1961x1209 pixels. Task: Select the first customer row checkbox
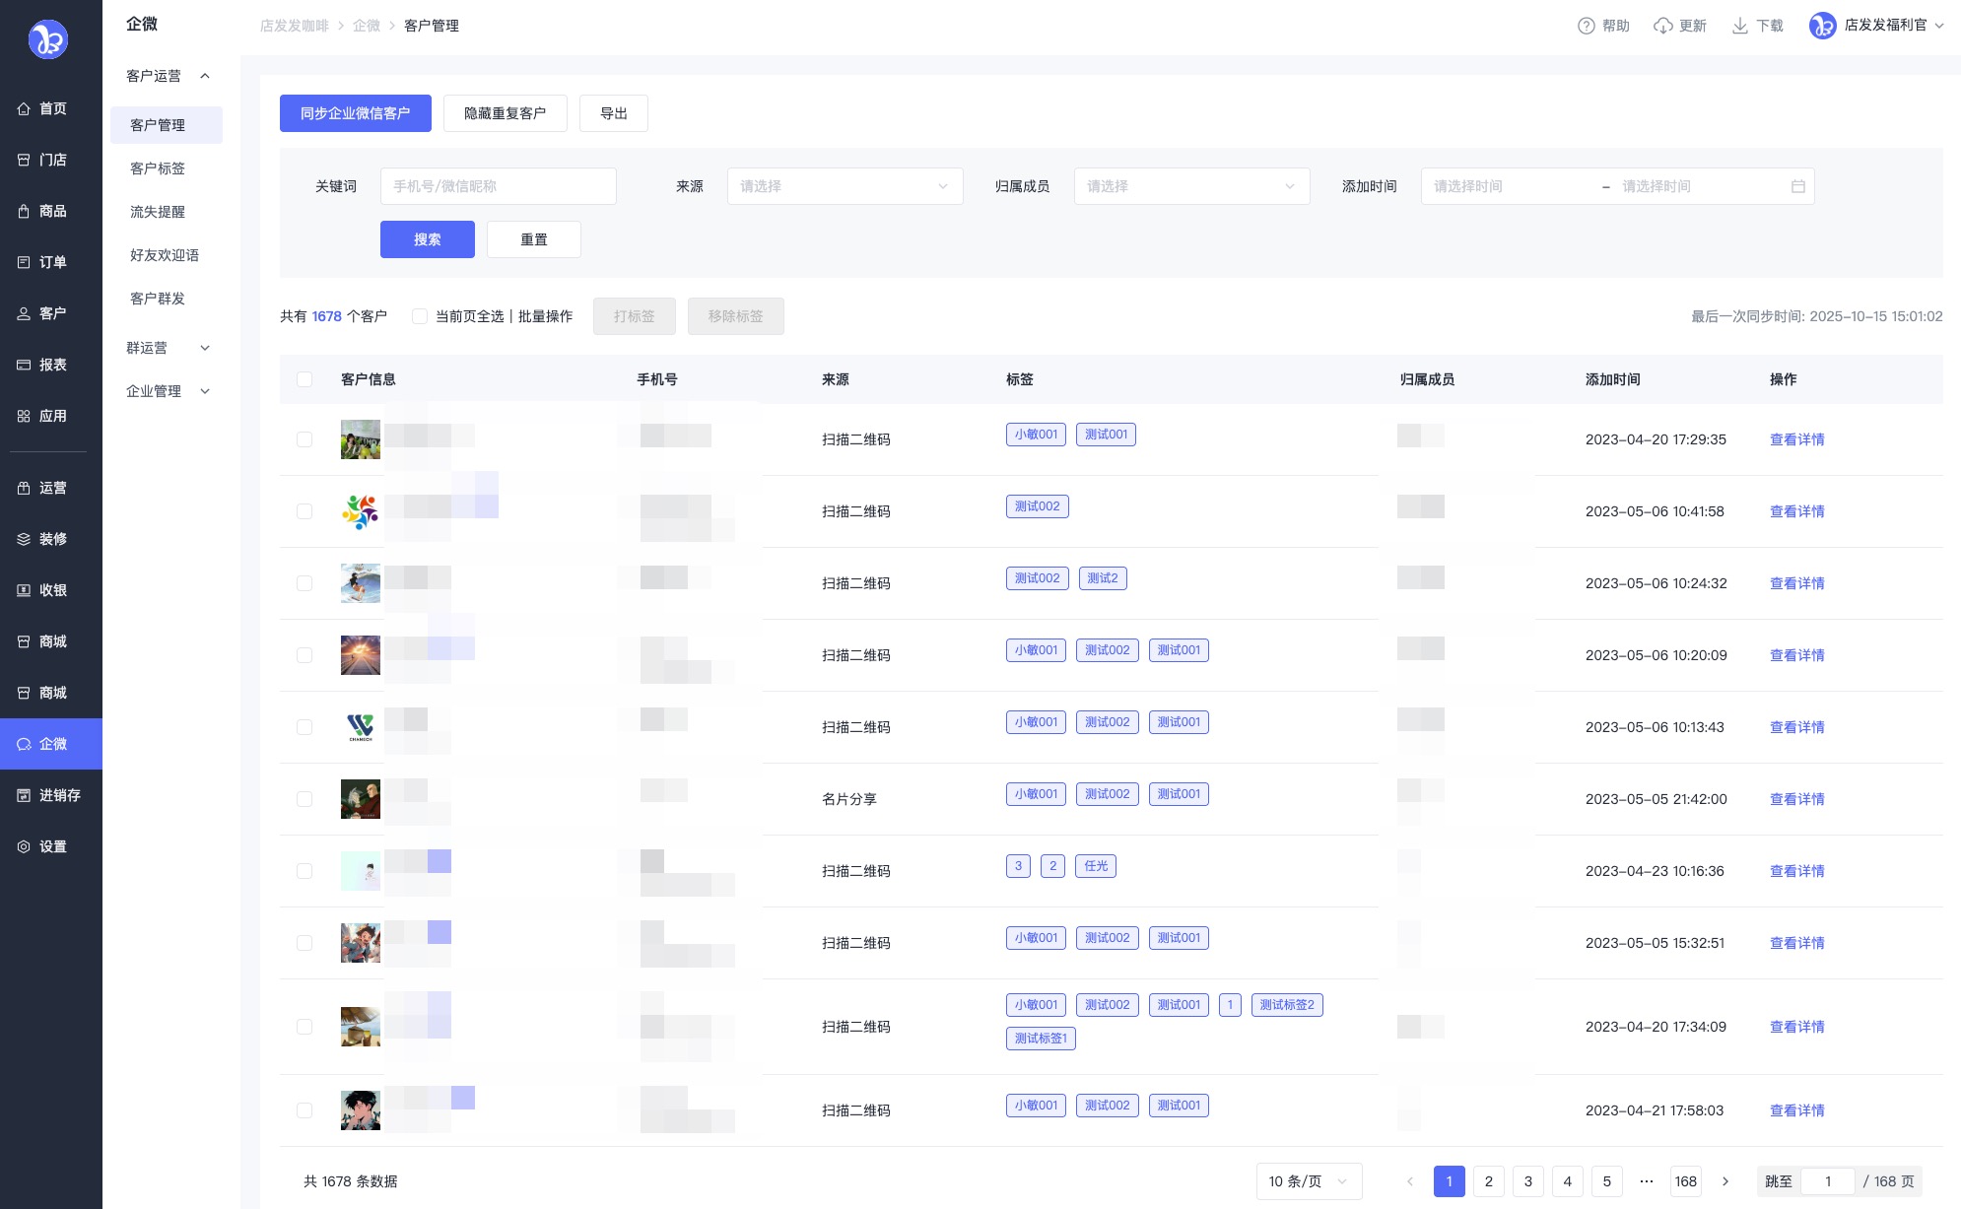[x=304, y=439]
